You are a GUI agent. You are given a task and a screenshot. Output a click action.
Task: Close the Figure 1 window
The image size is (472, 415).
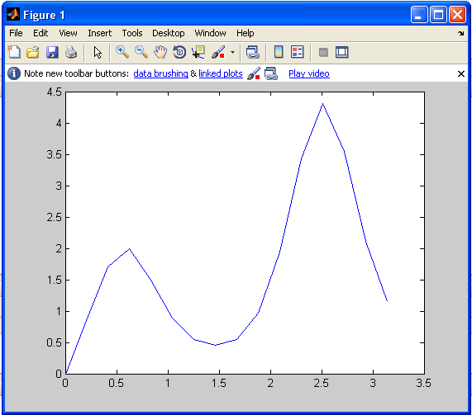click(x=458, y=14)
